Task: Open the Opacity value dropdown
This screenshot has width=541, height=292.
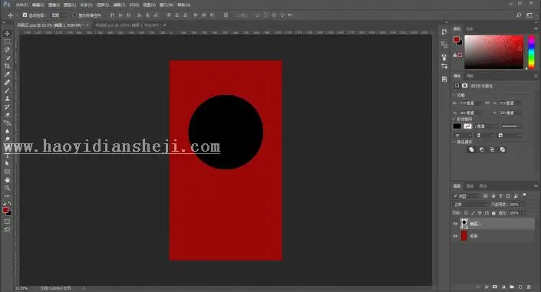Action: click(x=523, y=205)
